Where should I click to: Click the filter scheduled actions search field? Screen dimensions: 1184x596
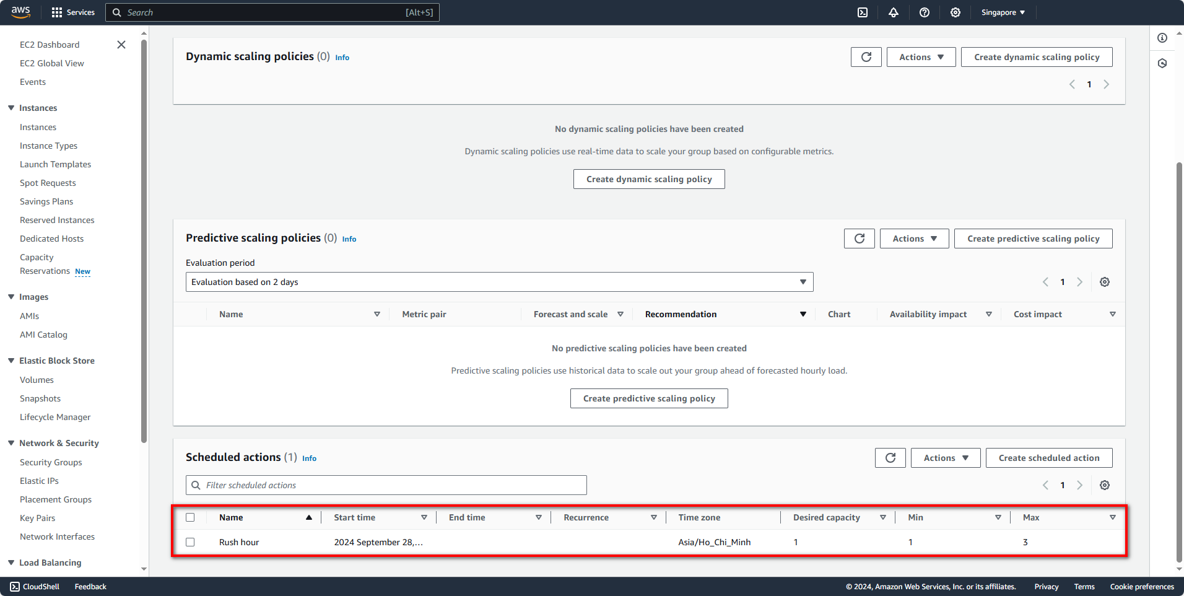(386, 485)
